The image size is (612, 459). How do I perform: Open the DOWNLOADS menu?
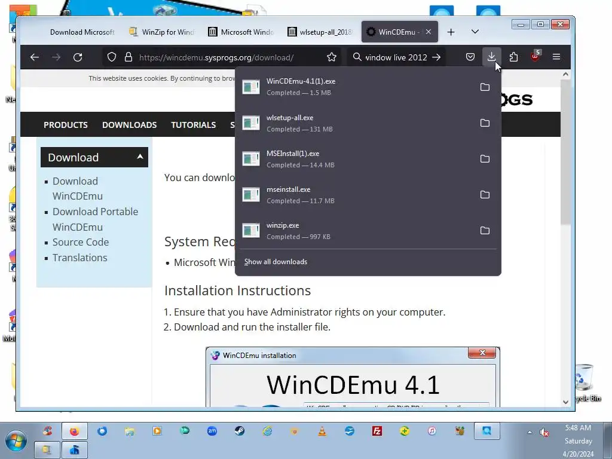coord(130,125)
